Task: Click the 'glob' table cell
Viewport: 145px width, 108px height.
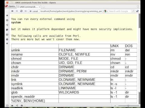Action: [x=35, y=92]
